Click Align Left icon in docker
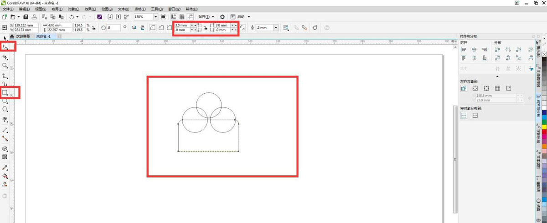This screenshot has width=547, height=223. coord(464,50)
